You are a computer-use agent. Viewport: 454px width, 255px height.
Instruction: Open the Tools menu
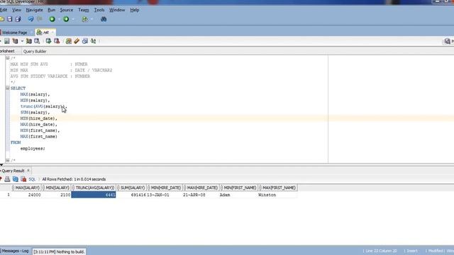pyautogui.click(x=99, y=10)
